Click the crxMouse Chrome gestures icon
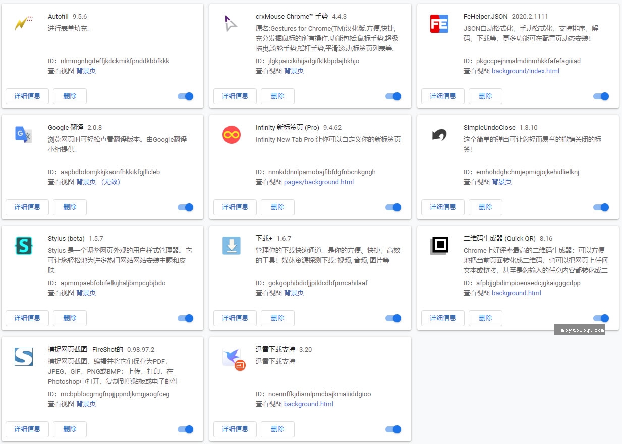 pyautogui.click(x=231, y=24)
